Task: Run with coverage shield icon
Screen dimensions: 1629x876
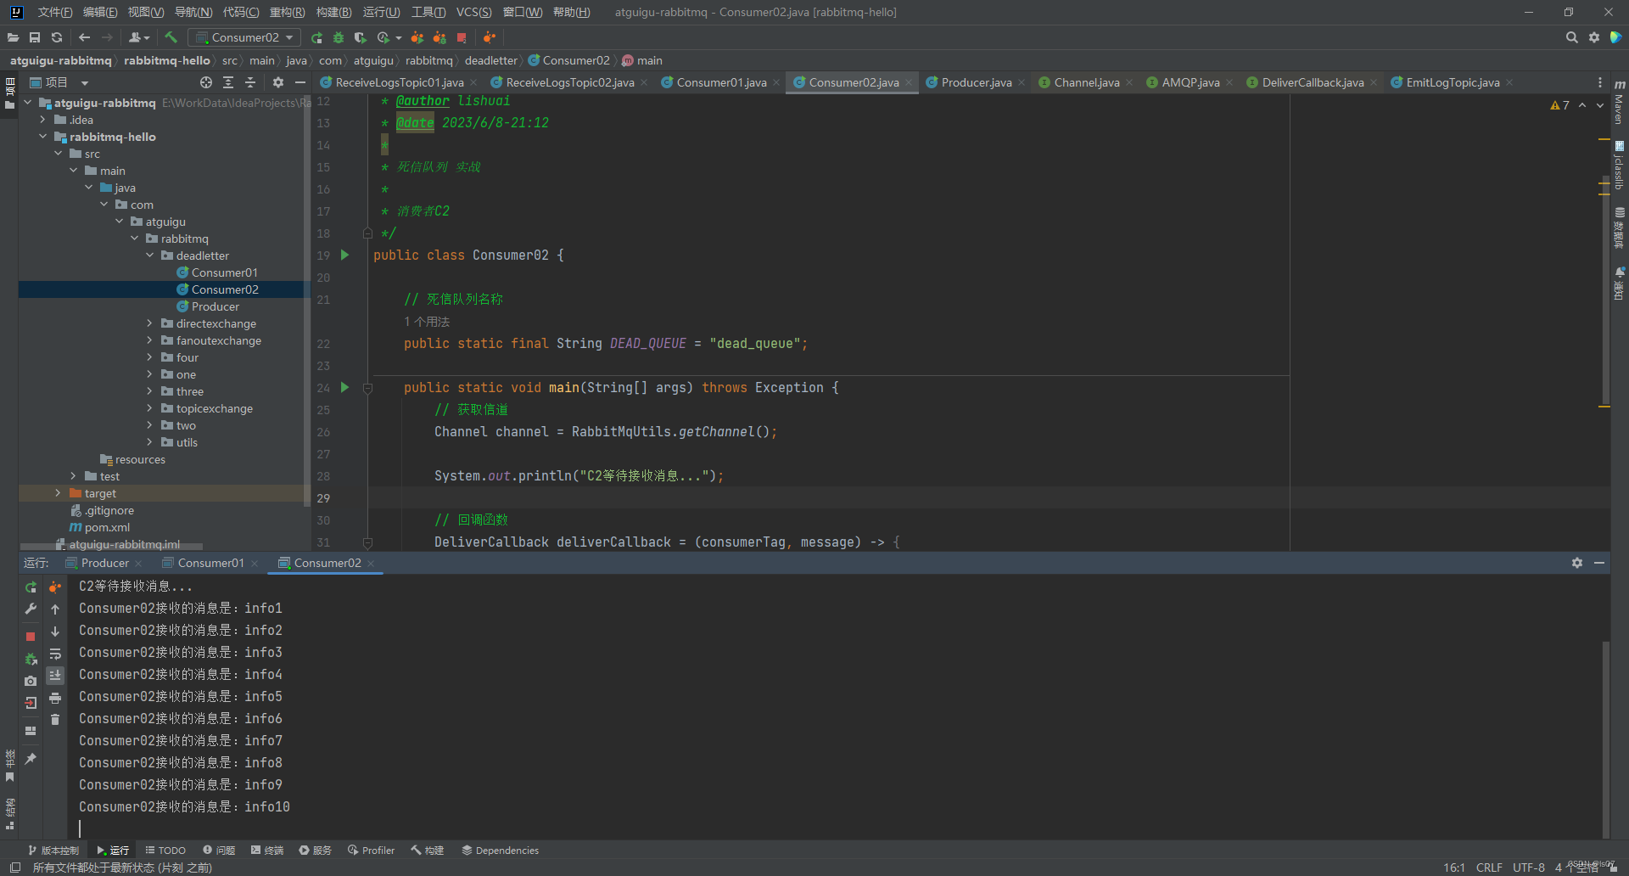Action: (x=361, y=37)
